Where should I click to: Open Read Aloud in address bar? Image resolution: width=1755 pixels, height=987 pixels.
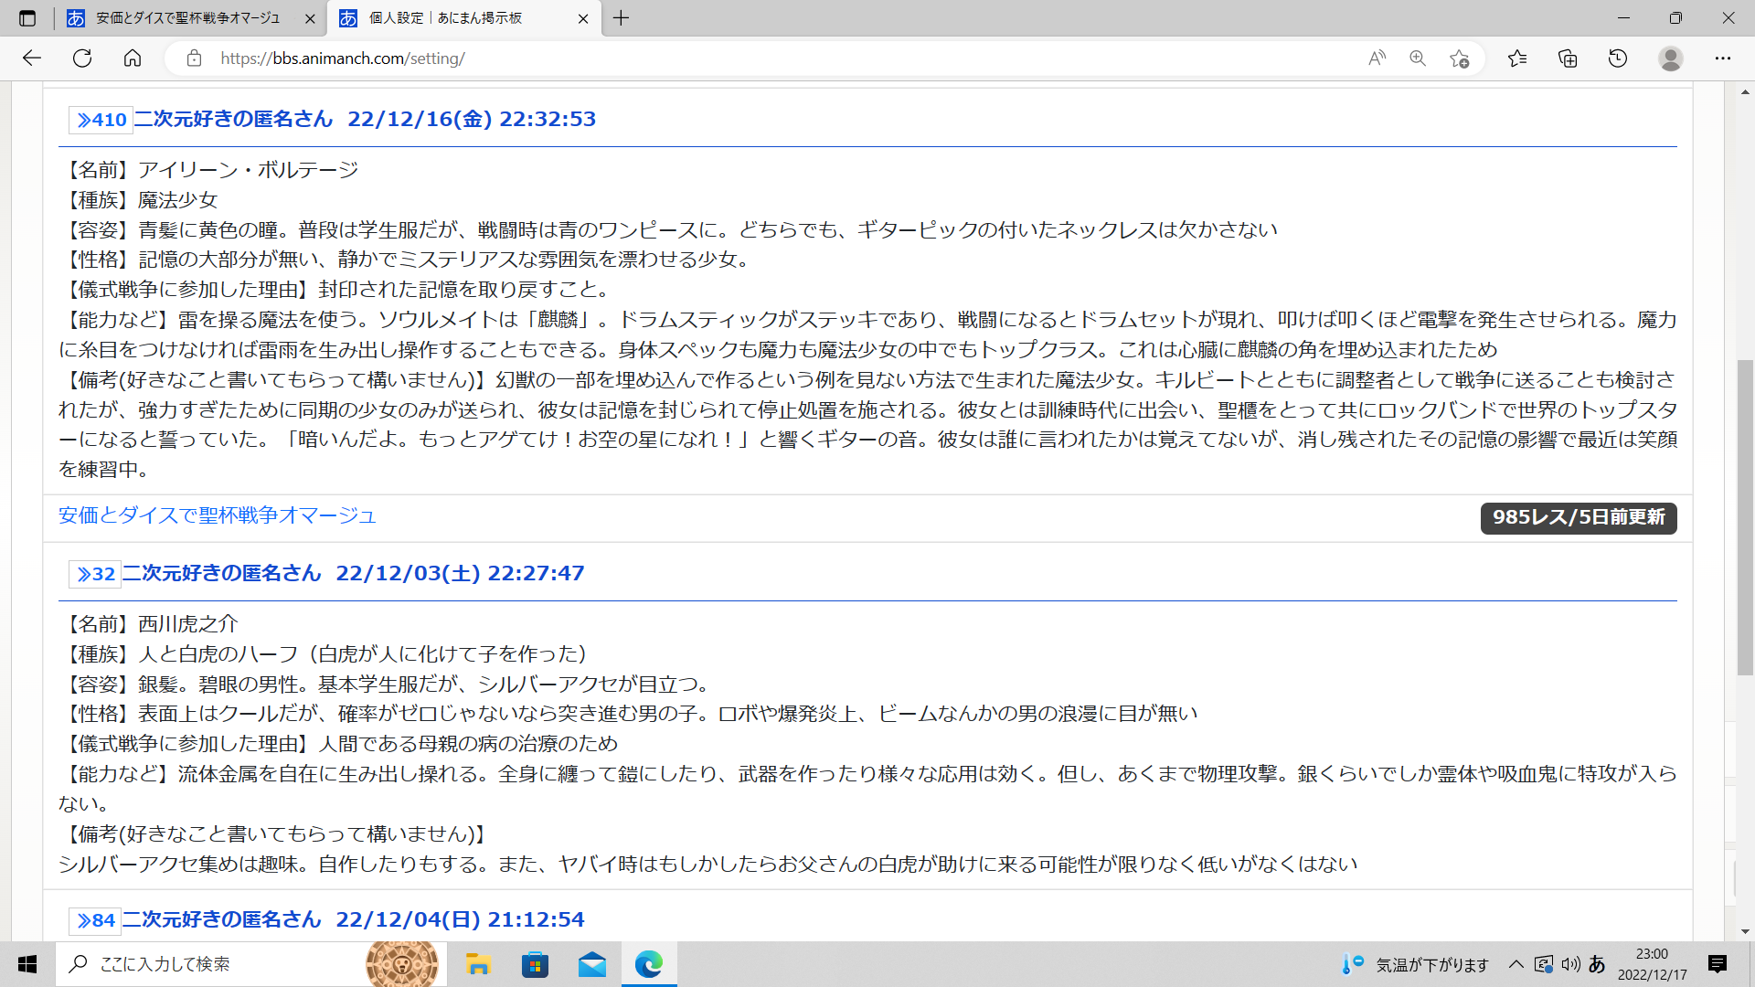(1377, 58)
